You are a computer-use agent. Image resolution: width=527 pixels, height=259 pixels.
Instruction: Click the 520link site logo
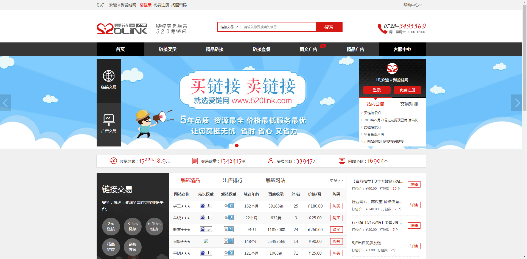coord(122,28)
